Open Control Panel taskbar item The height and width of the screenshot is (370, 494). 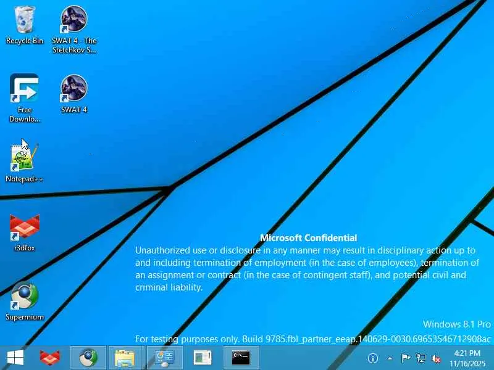tap(164, 358)
